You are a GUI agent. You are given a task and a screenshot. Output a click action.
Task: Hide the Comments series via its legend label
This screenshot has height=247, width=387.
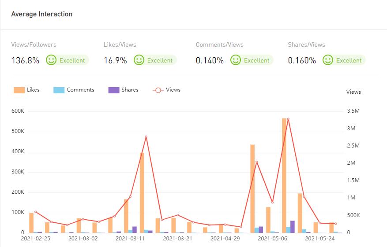(80, 90)
